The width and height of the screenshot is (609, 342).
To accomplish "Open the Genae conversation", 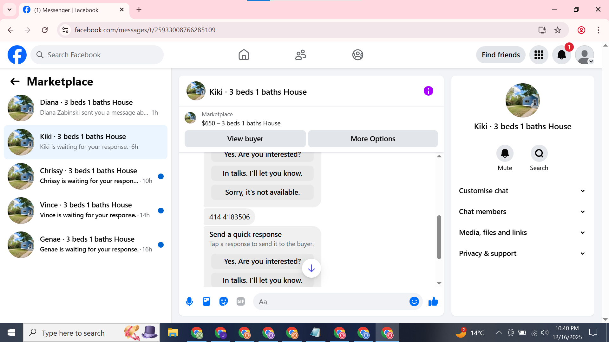I will 86,244.
